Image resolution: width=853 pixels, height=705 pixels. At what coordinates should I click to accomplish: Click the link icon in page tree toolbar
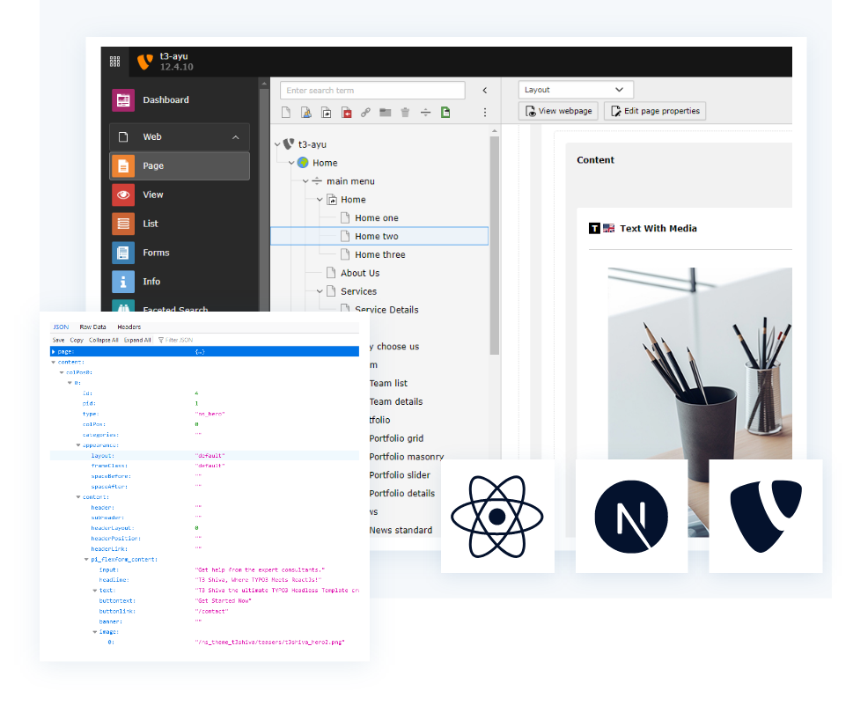(365, 113)
